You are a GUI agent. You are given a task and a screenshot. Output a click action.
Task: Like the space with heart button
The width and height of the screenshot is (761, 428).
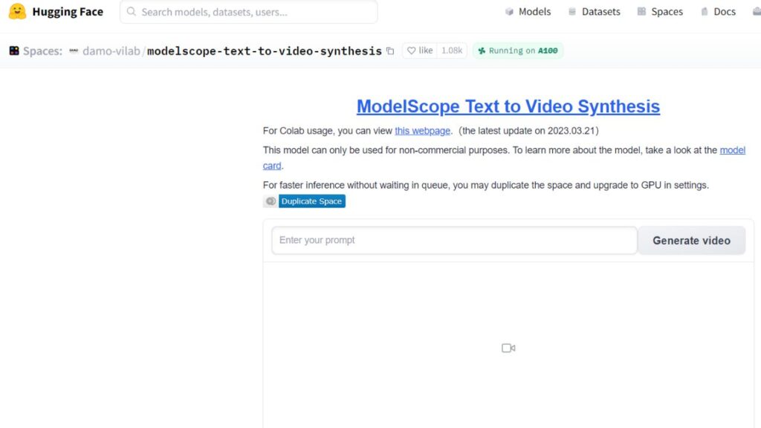tap(420, 51)
